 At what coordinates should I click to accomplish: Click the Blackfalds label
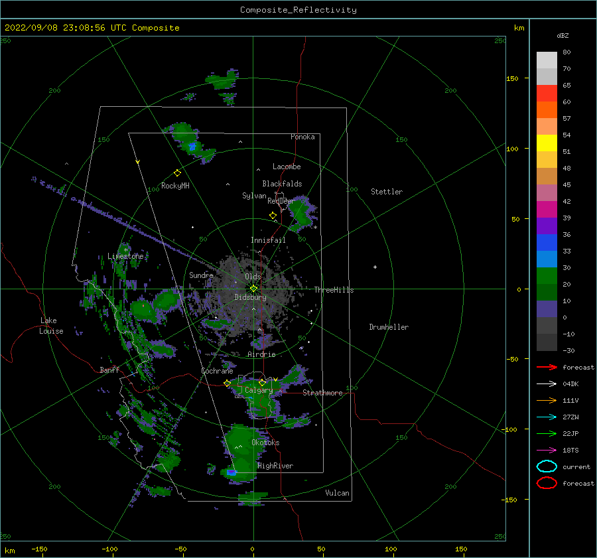pyautogui.click(x=282, y=184)
